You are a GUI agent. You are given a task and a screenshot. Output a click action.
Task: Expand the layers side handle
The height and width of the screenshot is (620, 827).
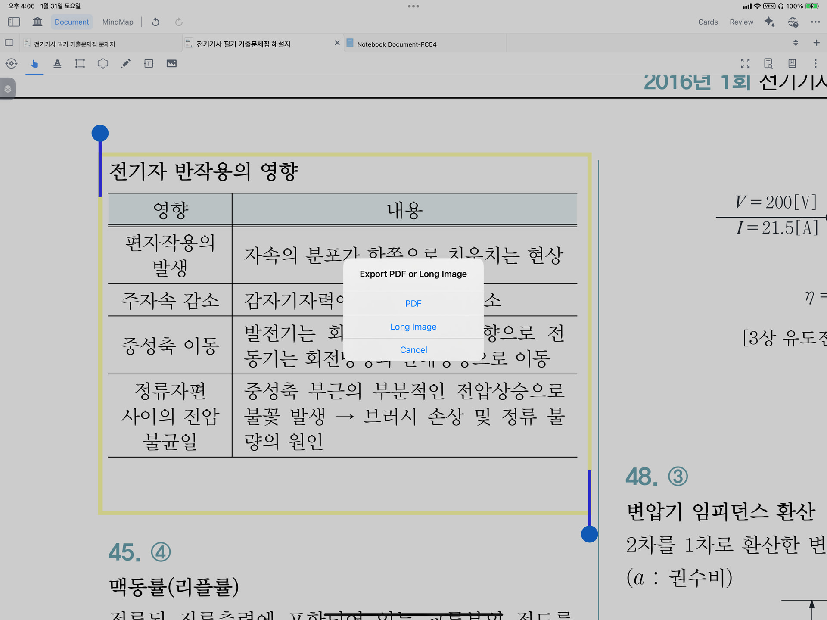(x=8, y=89)
